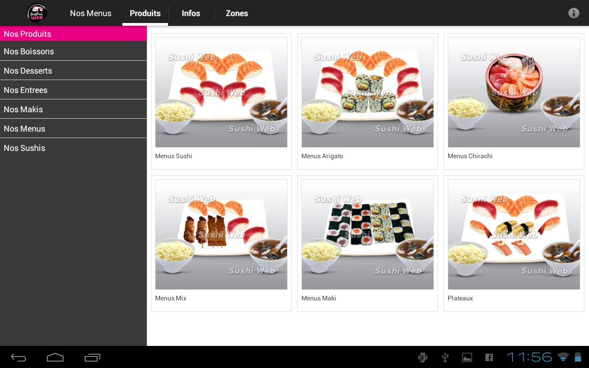Open Nos Entrees category
Image resolution: width=589 pixels, height=368 pixels.
pos(73,90)
